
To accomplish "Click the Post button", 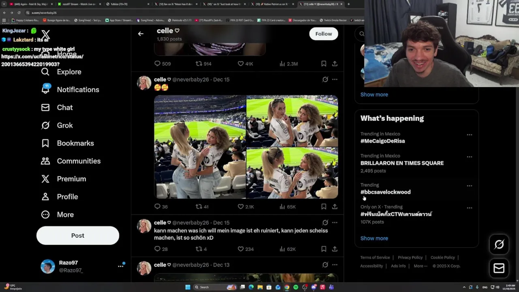I will (x=78, y=236).
